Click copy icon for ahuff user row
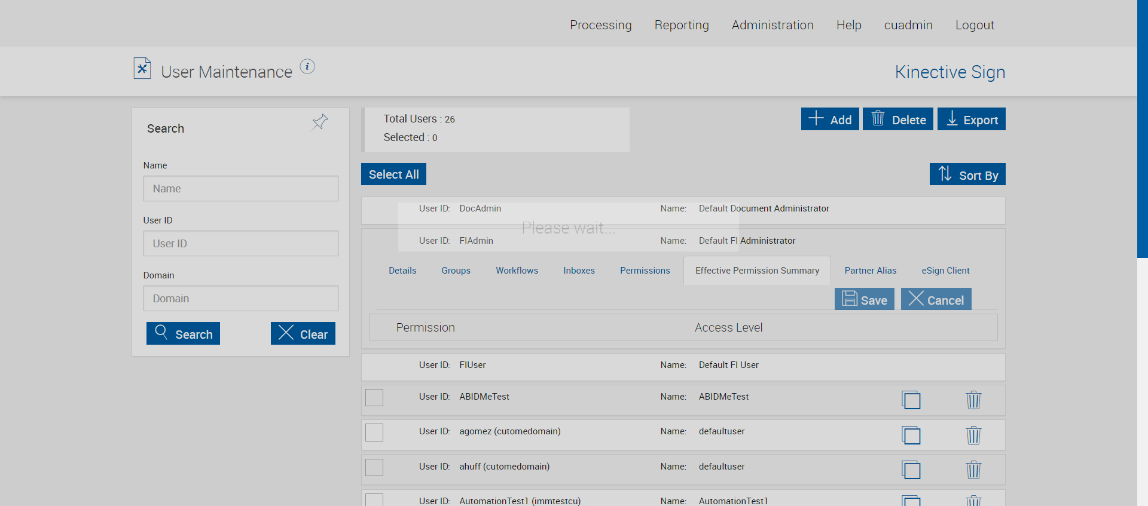The width and height of the screenshot is (1148, 506). (x=911, y=470)
